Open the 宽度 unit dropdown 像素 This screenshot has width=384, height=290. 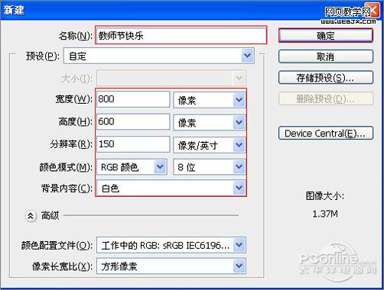tap(210, 100)
